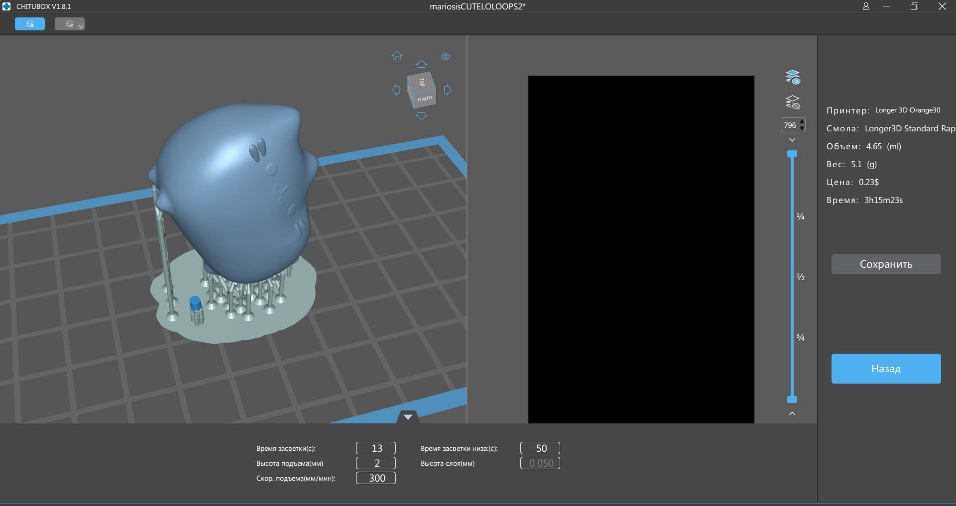Open the gray toolbar dropdown button
This screenshot has height=506, width=956.
(x=70, y=24)
